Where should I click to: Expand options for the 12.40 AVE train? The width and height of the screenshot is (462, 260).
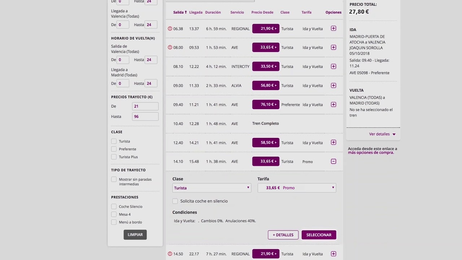click(x=334, y=143)
